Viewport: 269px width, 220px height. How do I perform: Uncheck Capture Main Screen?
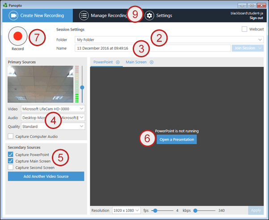pyautogui.click(x=11, y=161)
